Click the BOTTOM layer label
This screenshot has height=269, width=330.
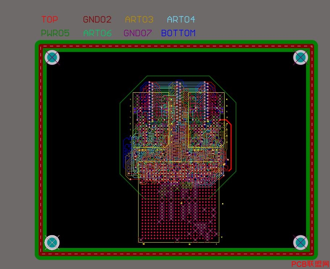pos(178,33)
